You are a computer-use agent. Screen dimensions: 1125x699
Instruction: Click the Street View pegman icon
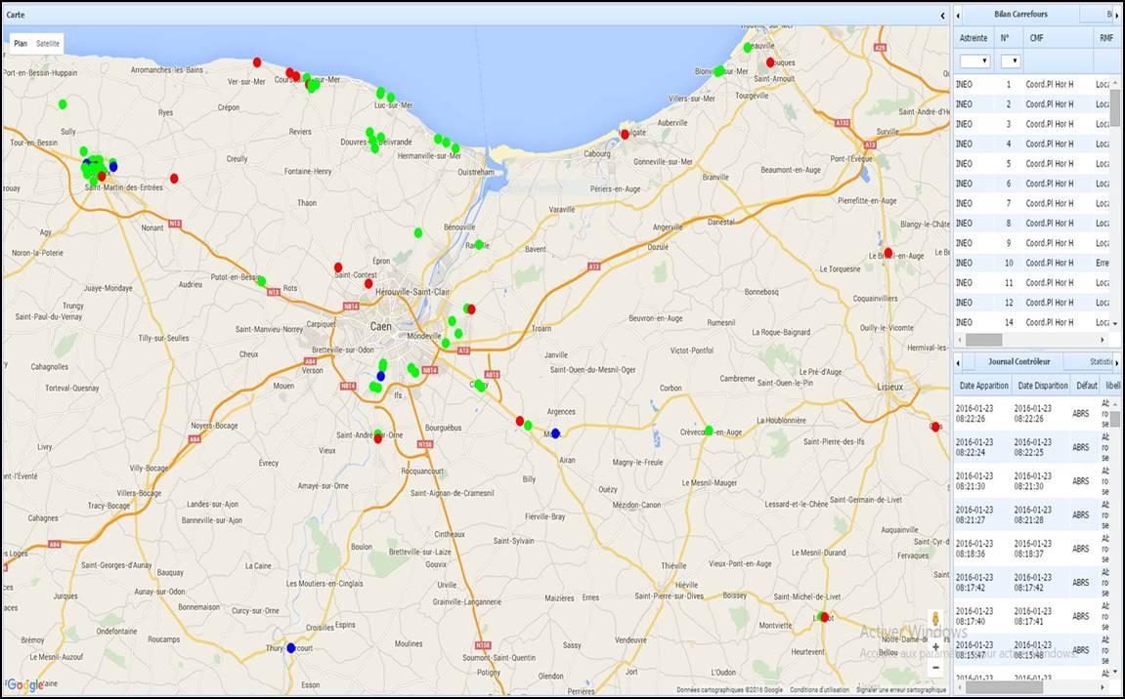point(934,619)
